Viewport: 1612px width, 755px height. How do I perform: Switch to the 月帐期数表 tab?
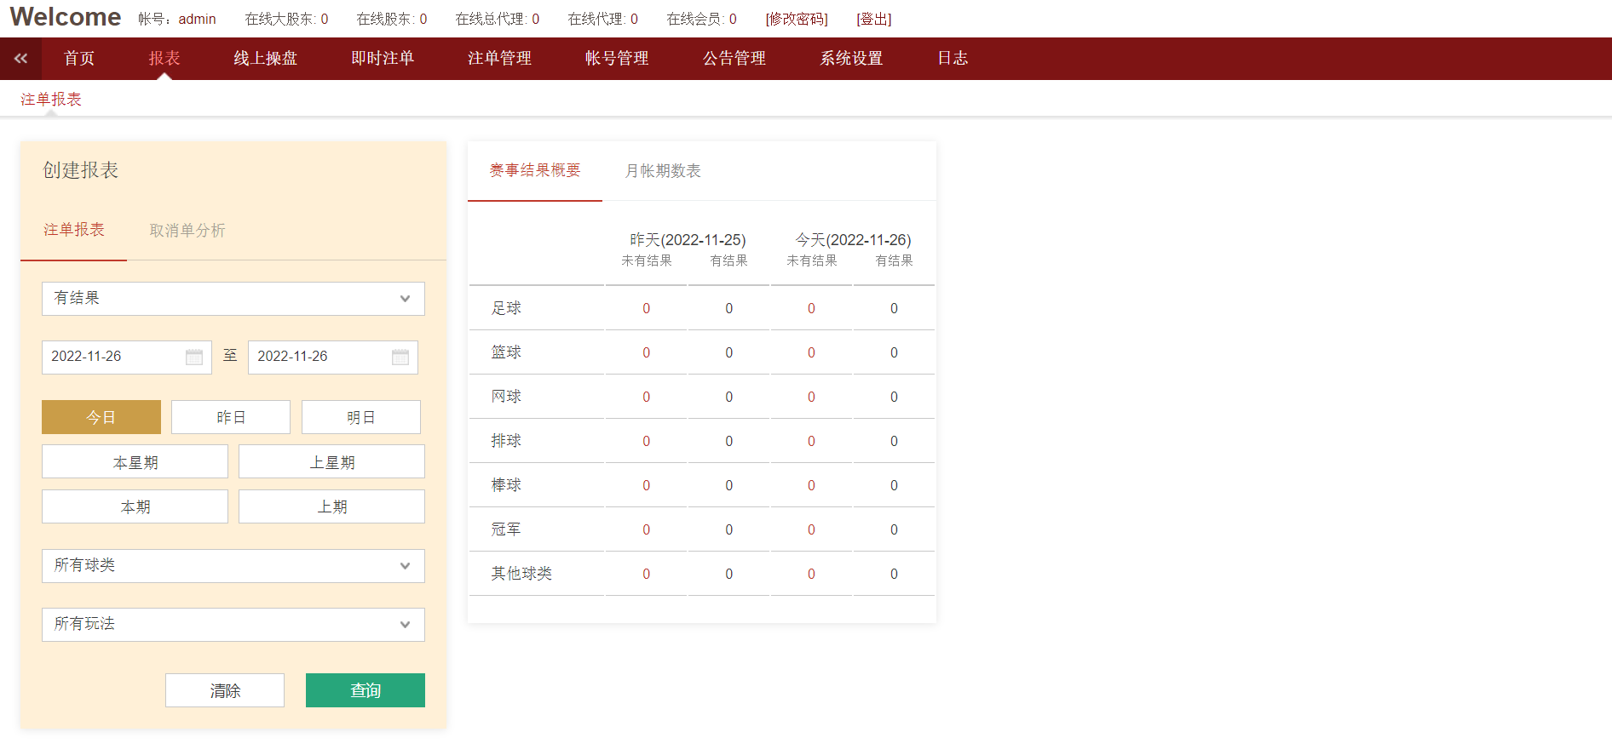point(662,171)
